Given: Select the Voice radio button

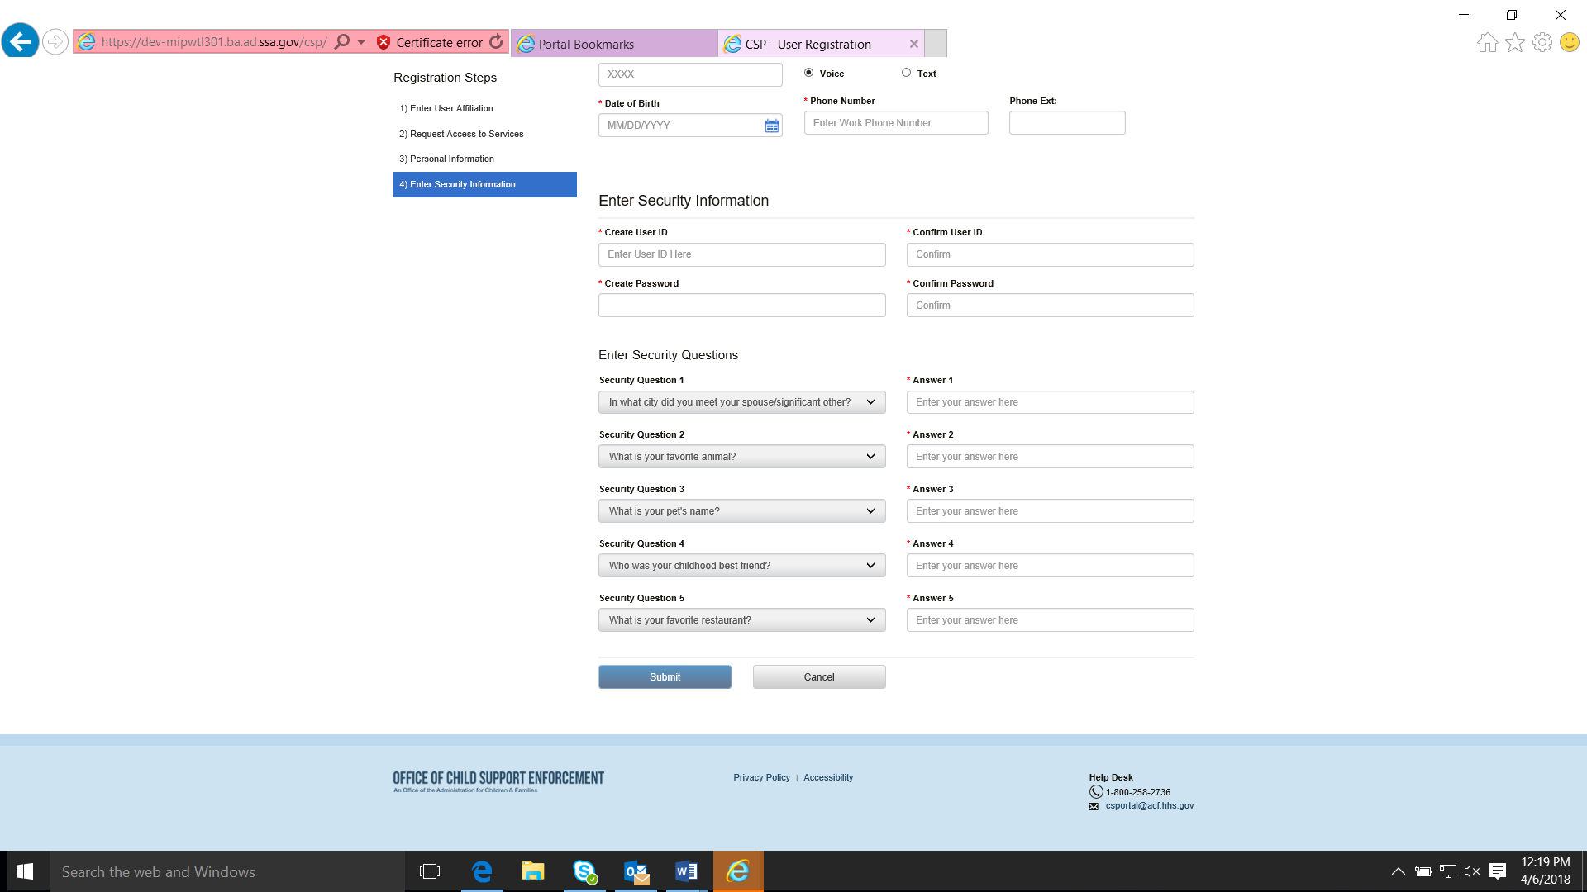Looking at the screenshot, I should [x=808, y=73].
